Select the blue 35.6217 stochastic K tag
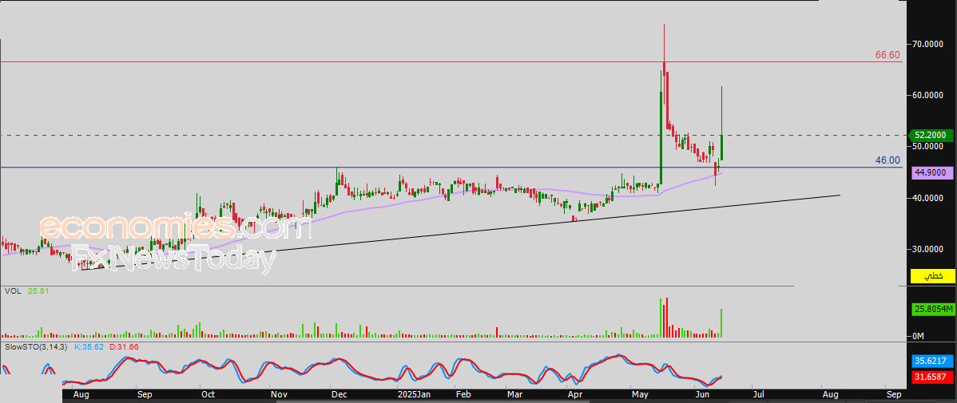This screenshot has height=403, width=957. click(932, 360)
